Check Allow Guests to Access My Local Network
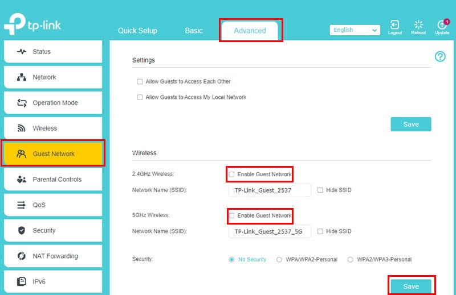Screen dimensions: 456x295 coord(140,97)
